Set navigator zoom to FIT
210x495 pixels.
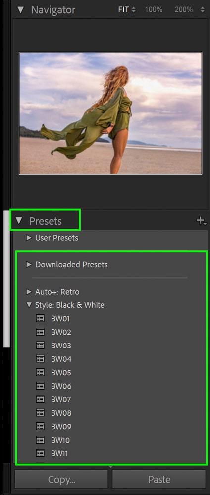123,10
